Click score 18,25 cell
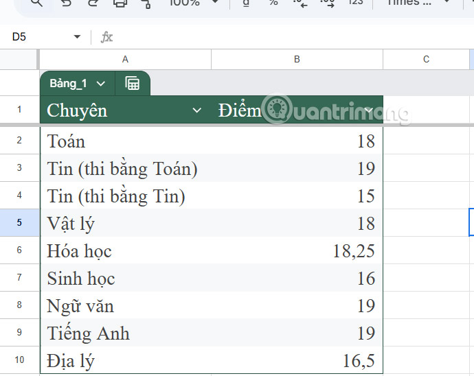 coord(297,250)
